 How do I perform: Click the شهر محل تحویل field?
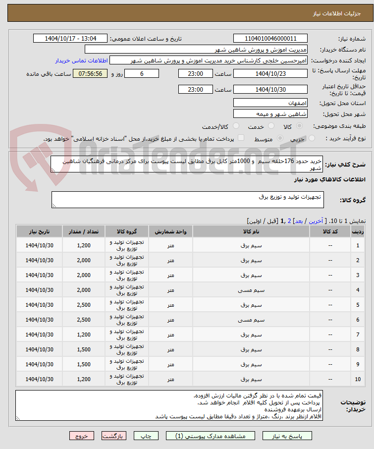click(270, 114)
